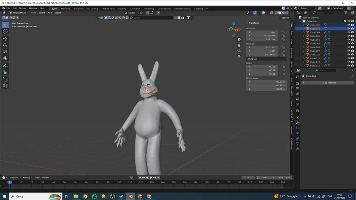Lock the Location X value
356x200 pixels.
283,32
